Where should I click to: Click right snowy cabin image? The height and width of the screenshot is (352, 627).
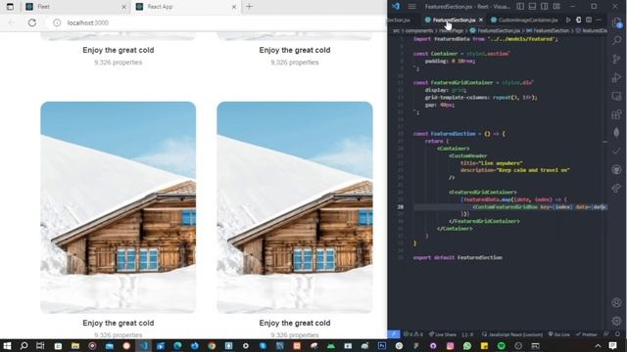[295, 207]
